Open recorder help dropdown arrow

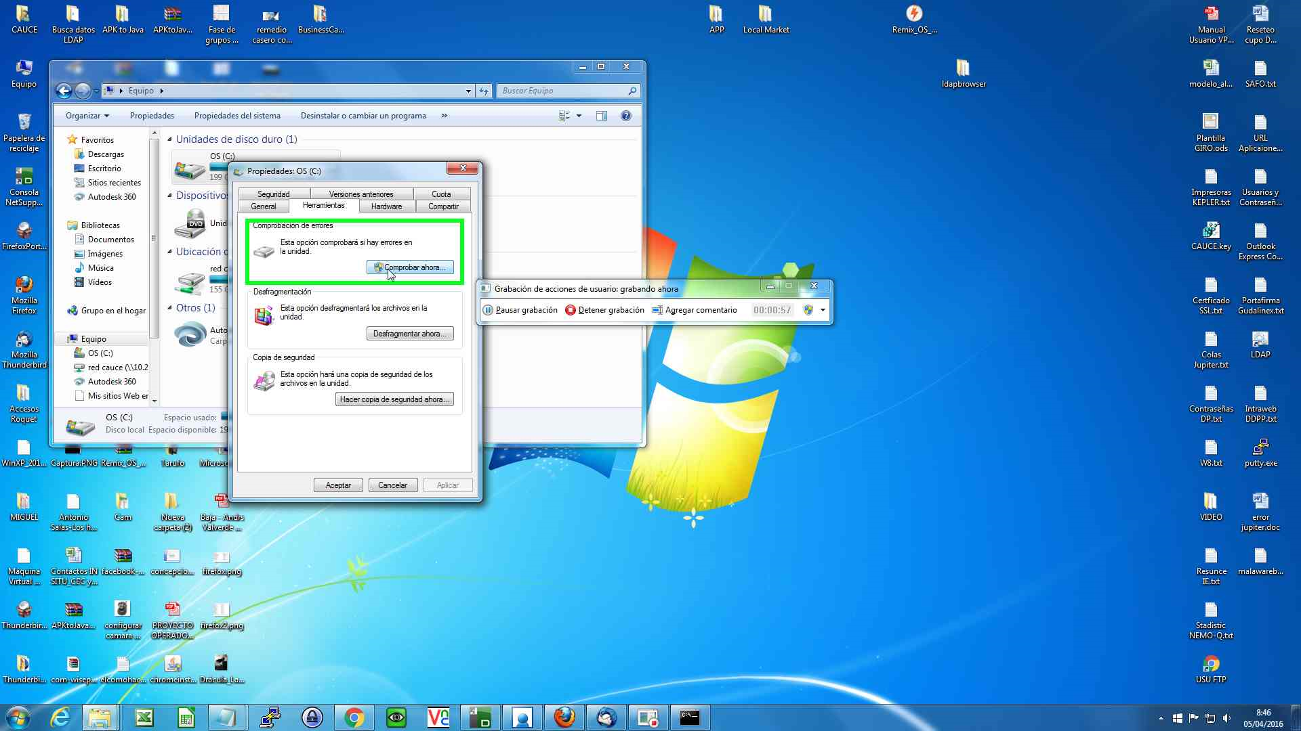[x=823, y=310]
